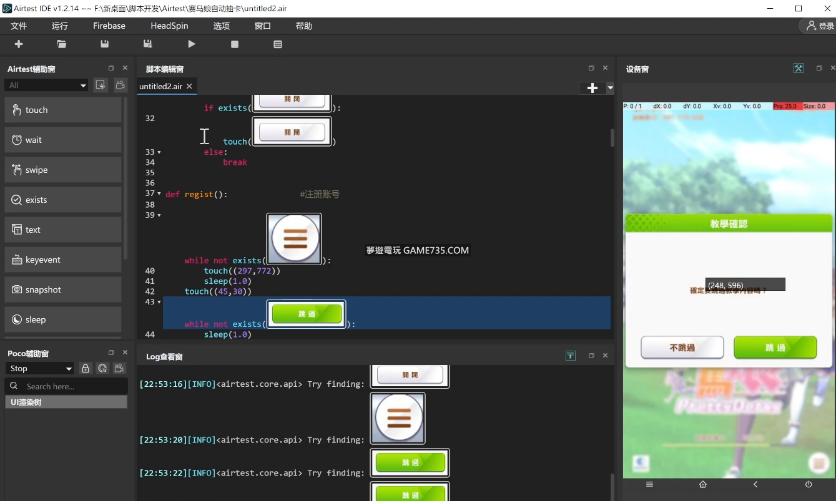Collapse the code fold arrow at line 37
Image resolution: width=836 pixels, height=501 pixels.
[x=159, y=194]
